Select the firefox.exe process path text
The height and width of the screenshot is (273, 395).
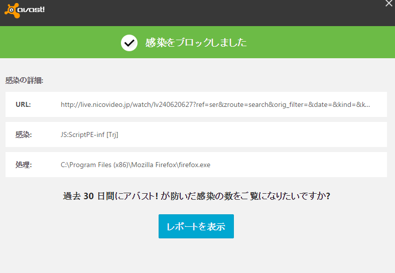click(x=136, y=165)
